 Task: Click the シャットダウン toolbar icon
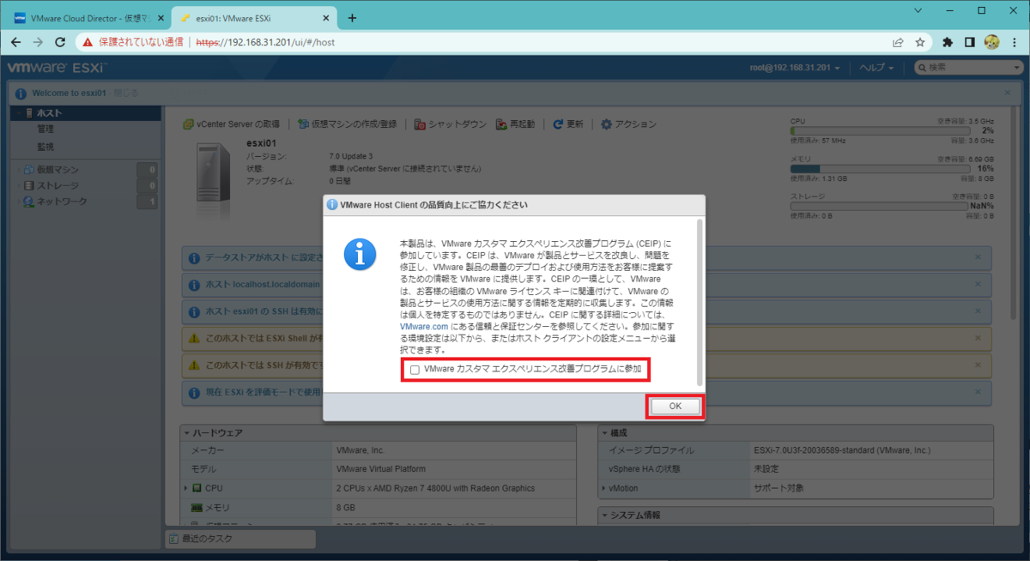pos(421,124)
